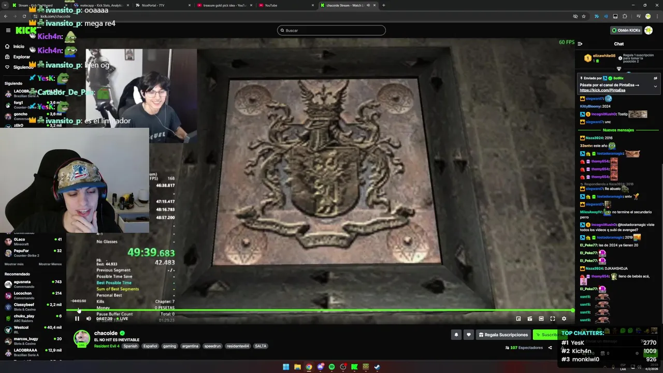Open File Explorer from taskbar
This screenshot has height=373, width=663.
coord(297,367)
